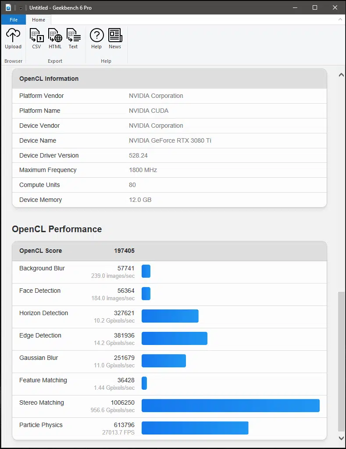Select the NVIDIA CUDA platform name value
The image size is (346, 449).
[x=149, y=111]
